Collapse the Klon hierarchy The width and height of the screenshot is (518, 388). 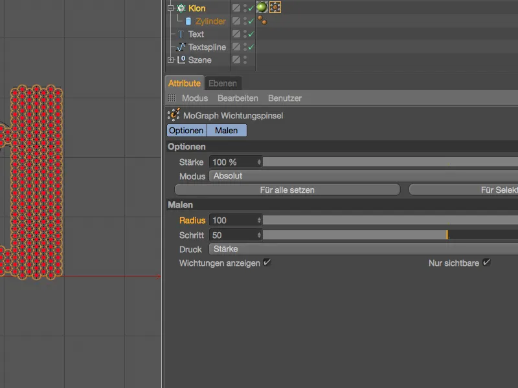tap(170, 7)
